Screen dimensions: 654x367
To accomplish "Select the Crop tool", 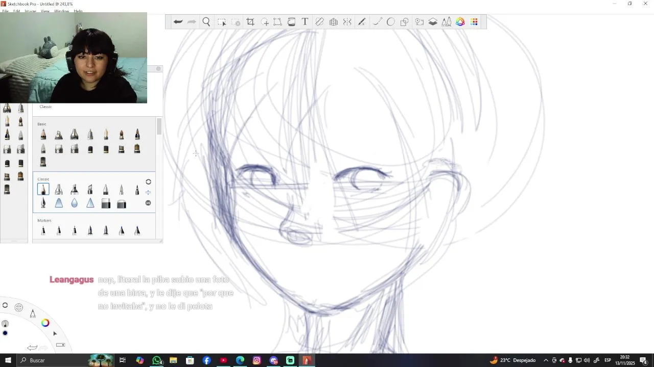I will [250, 22].
